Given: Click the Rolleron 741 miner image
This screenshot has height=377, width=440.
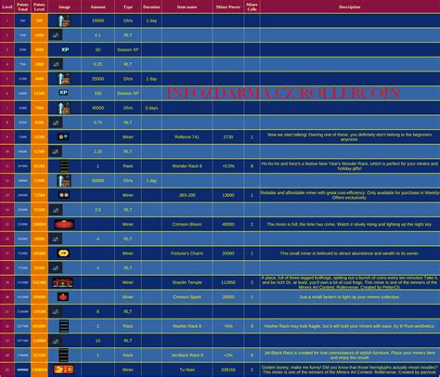Looking at the screenshot, I should tap(63, 136).
